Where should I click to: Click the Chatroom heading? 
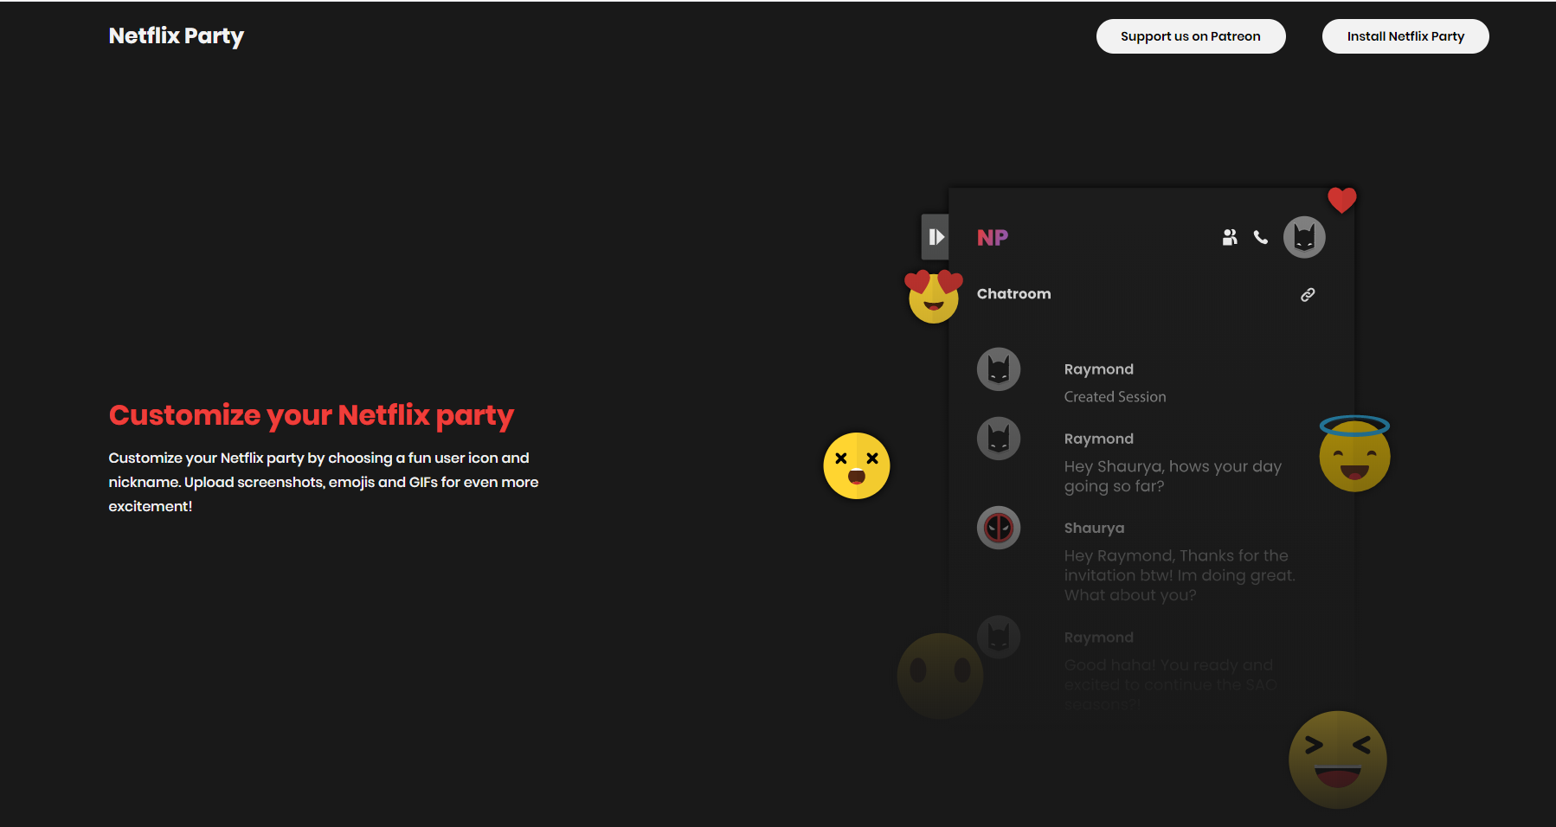click(x=1014, y=294)
